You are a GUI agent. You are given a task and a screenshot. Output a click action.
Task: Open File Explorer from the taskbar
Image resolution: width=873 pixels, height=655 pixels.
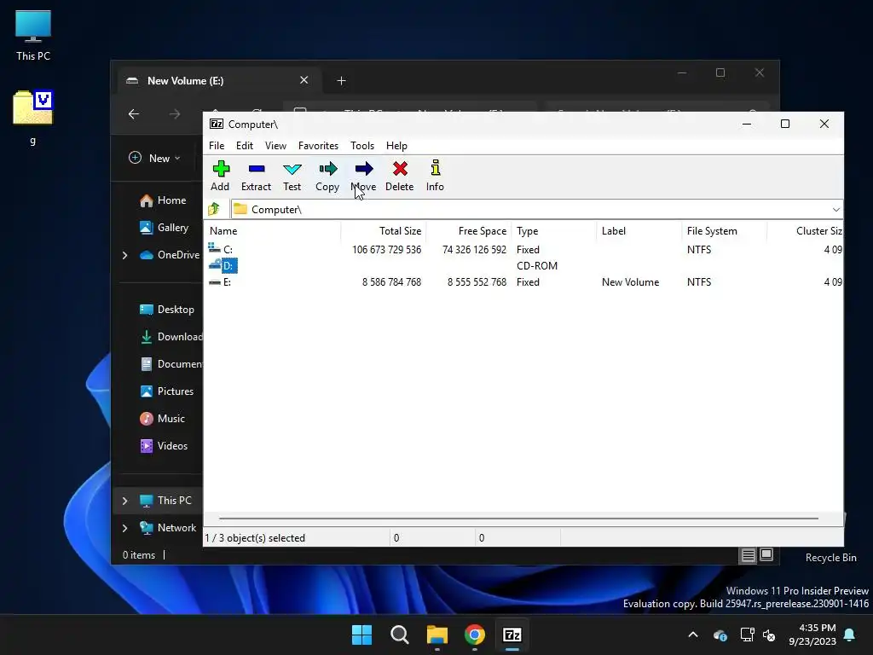pyautogui.click(x=437, y=635)
